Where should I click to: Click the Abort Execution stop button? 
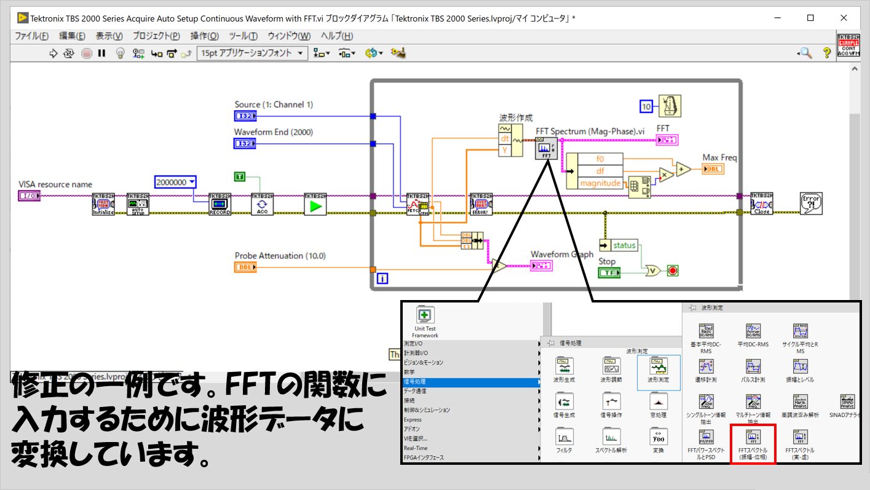pos(87,53)
